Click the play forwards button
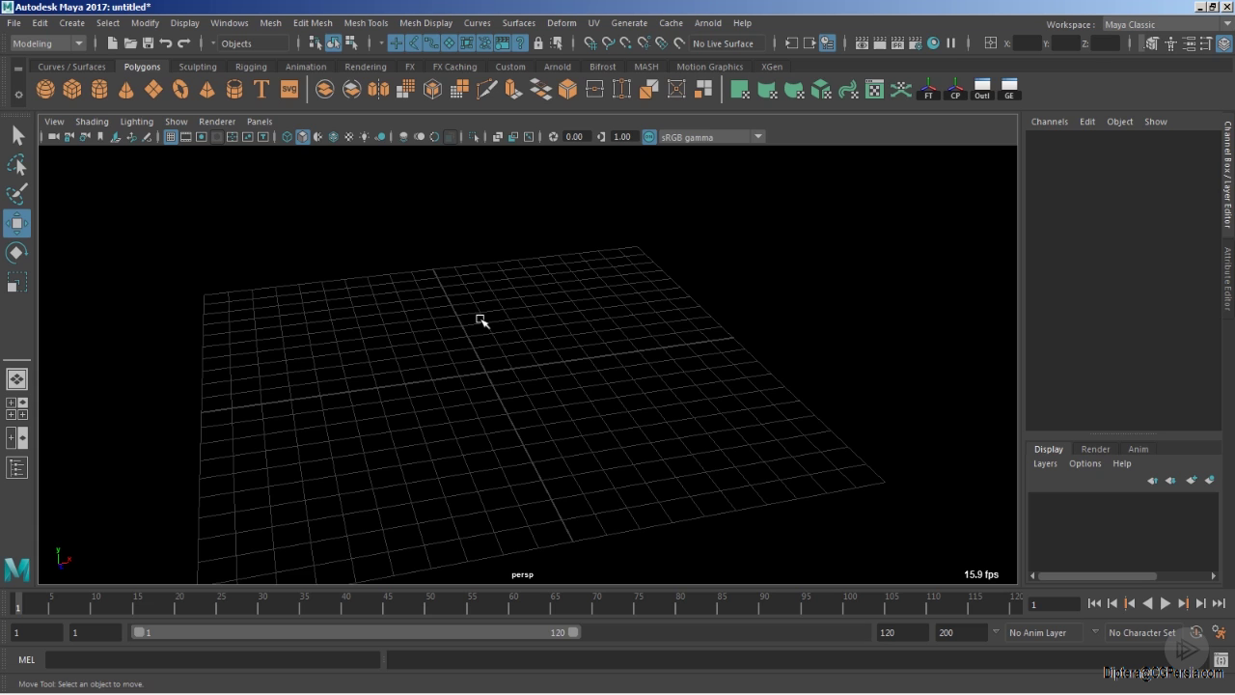This screenshot has height=695, width=1235. pyautogui.click(x=1165, y=603)
